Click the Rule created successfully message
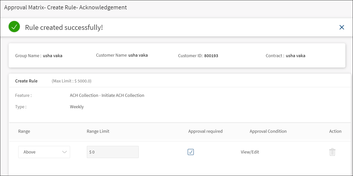 pyautogui.click(x=64, y=27)
